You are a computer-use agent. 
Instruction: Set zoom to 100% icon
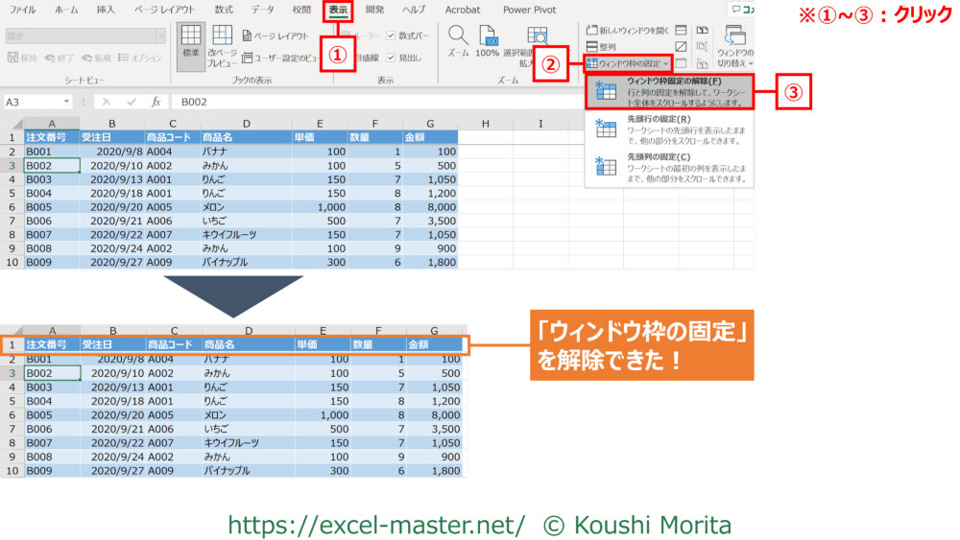click(x=488, y=42)
